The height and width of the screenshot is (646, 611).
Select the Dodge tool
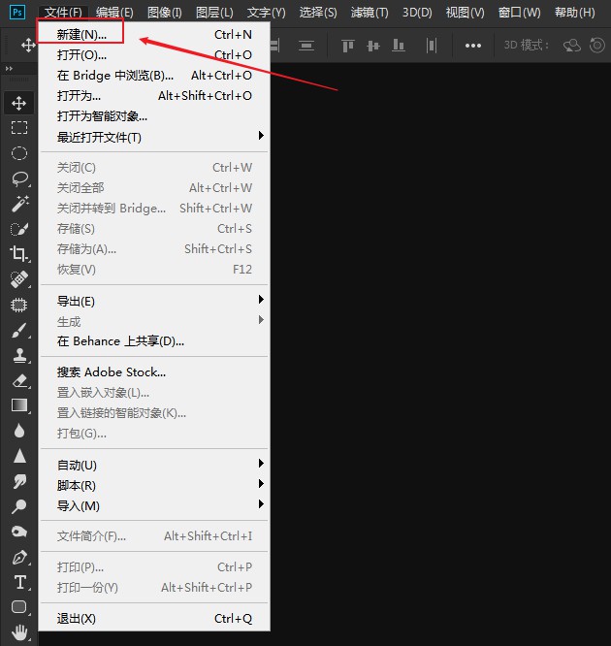(x=19, y=506)
